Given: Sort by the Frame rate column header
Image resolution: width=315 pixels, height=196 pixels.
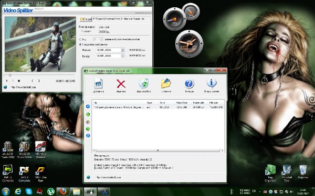Looking at the screenshot, I should pos(199,102).
